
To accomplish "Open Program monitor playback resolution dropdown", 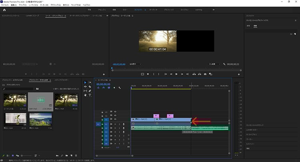I will pos(214,64).
